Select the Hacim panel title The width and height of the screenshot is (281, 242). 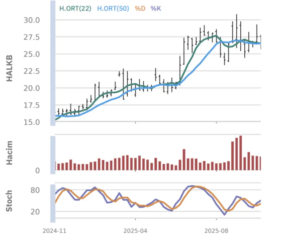pyautogui.click(x=10, y=153)
